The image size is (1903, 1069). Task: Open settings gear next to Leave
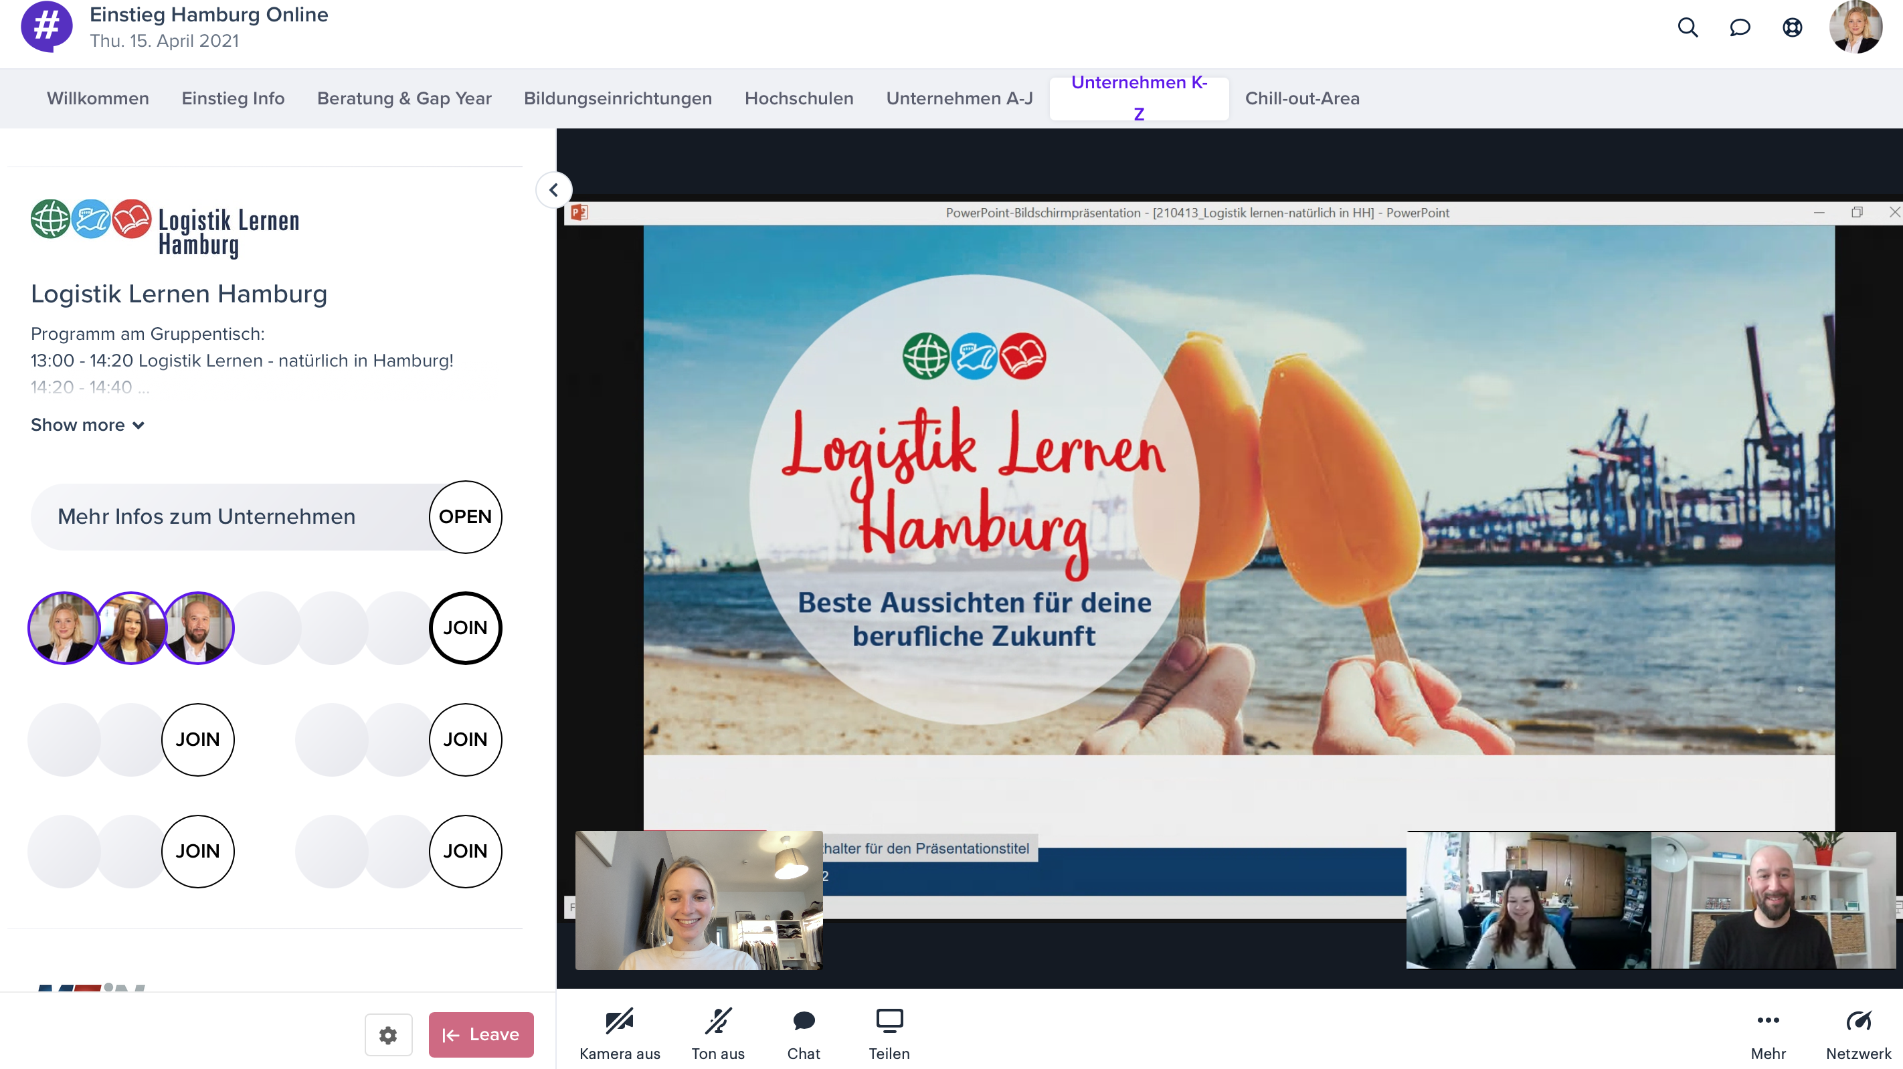pyautogui.click(x=388, y=1035)
